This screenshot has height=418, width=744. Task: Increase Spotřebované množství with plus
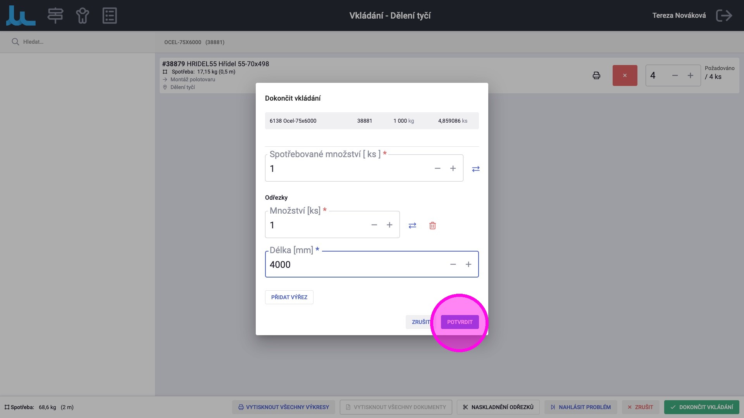point(453,168)
